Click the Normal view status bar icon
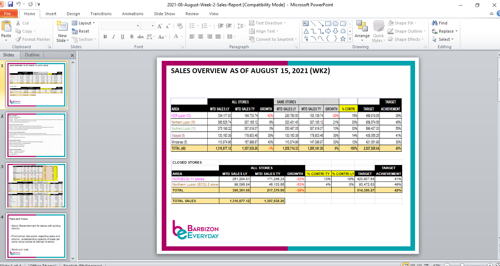Viewport: 500px width, 266px height. 406,265
